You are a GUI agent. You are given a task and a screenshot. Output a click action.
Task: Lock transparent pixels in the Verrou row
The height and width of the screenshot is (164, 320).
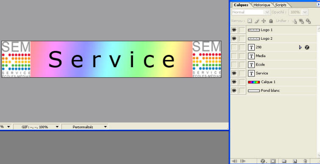tap(250, 21)
